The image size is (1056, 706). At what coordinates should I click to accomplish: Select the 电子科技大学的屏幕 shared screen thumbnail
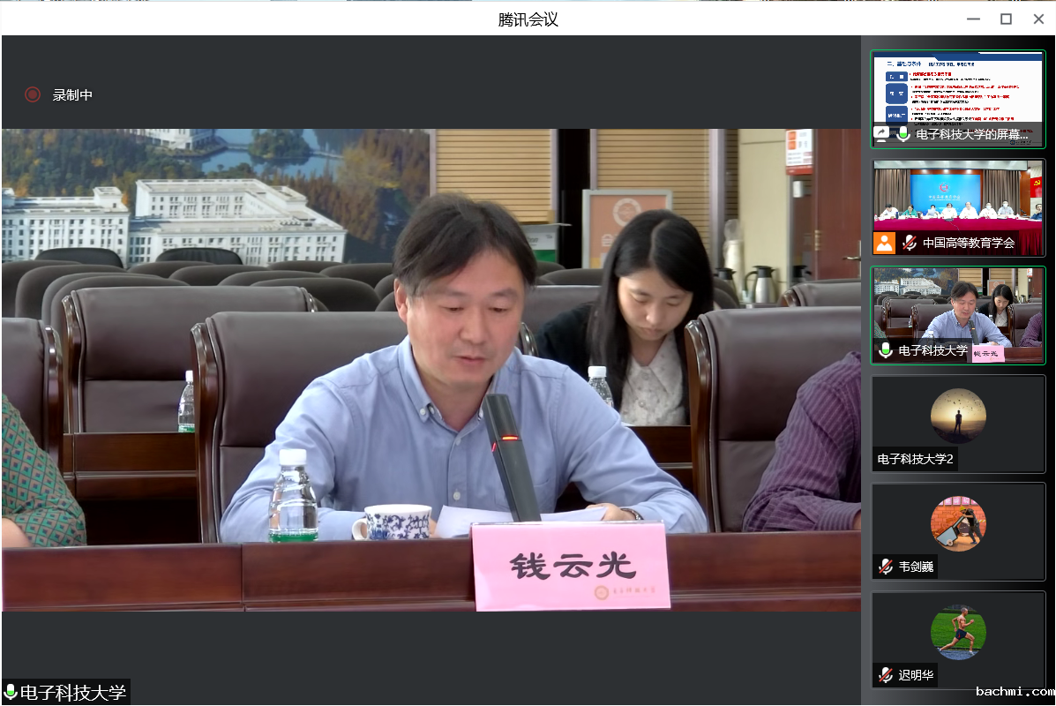point(958,88)
